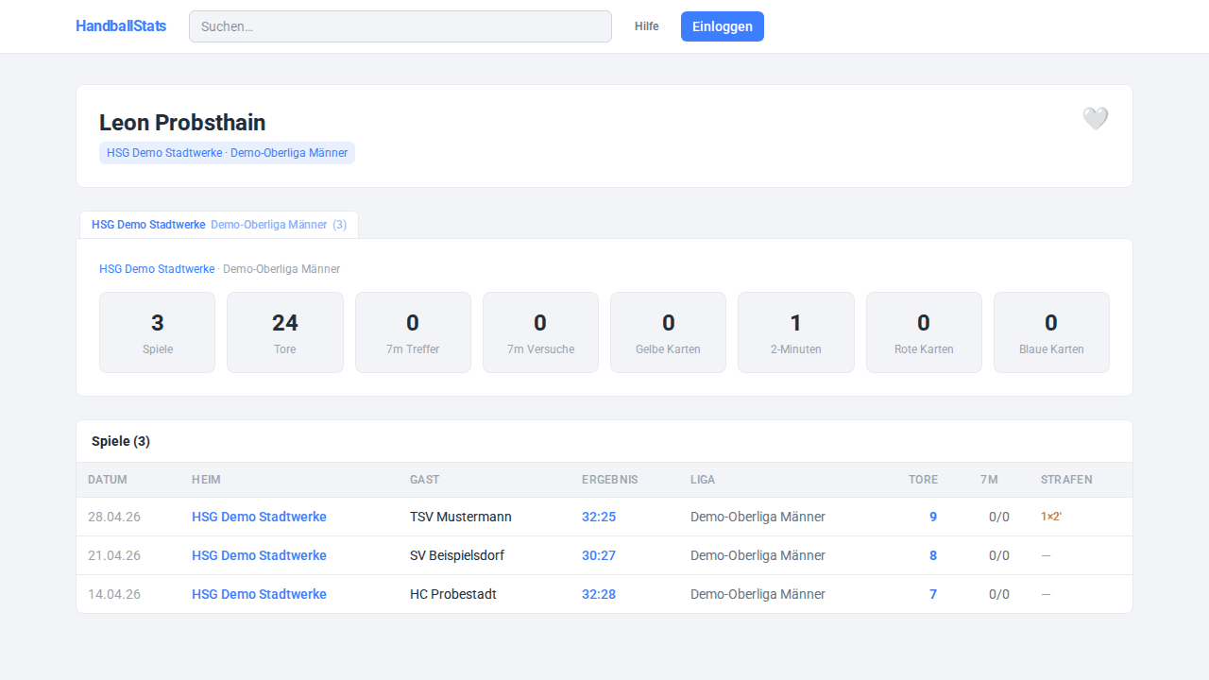Viewport: 1209px width, 680px height.
Task: Click the goals value 8
Action: pos(933,555)
